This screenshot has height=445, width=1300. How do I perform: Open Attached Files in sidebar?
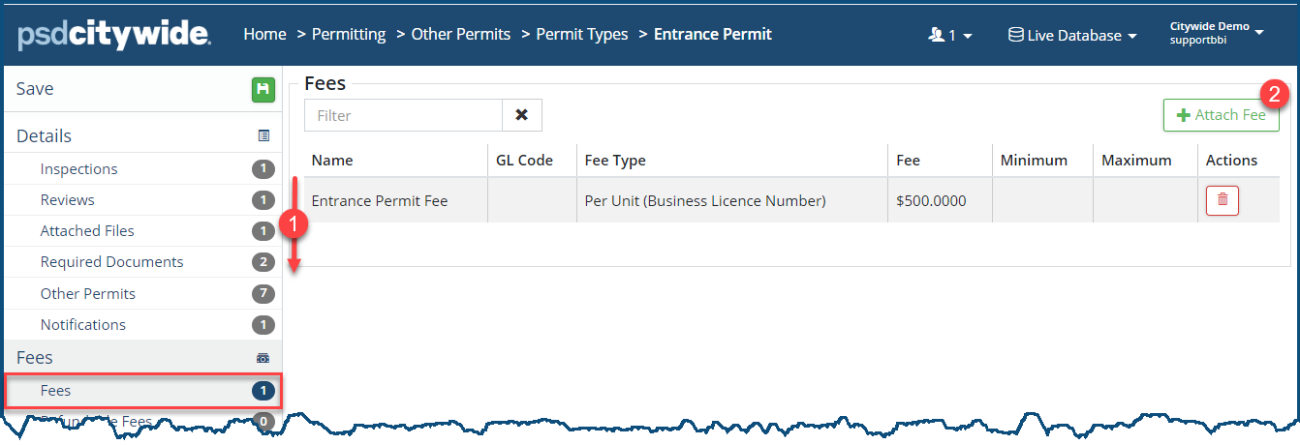tap(87, 231)
